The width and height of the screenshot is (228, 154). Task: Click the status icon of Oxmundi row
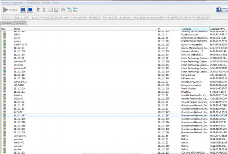click(x=4, y=65)
